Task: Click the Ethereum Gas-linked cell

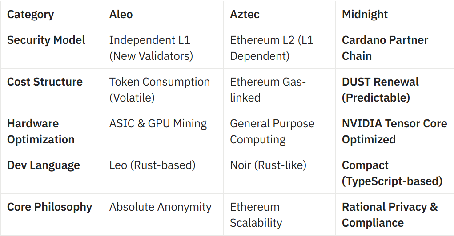Action: click(268, 90)
